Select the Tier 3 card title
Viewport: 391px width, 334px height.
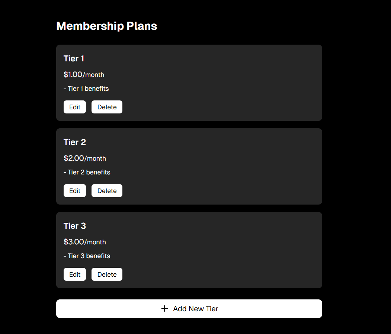(x=74, y=226)
